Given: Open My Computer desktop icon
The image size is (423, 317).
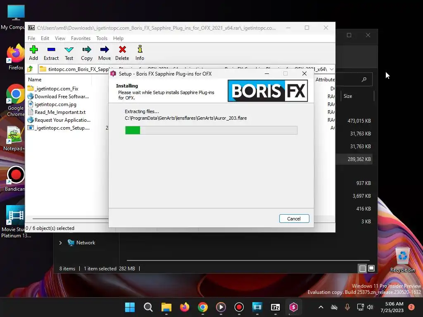Looking at the screenshot, I should (14, 18).
